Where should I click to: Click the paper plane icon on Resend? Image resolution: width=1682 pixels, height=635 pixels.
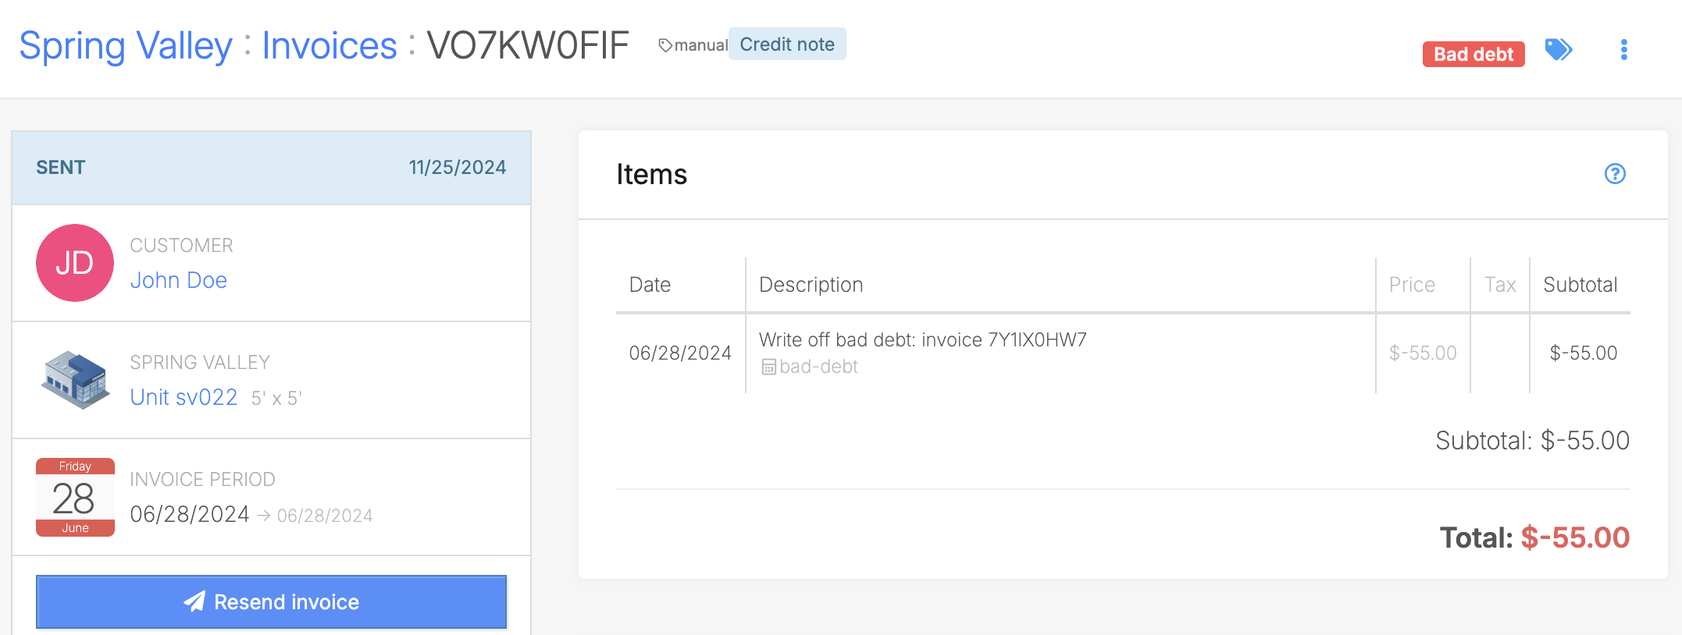tap(194, 601)
